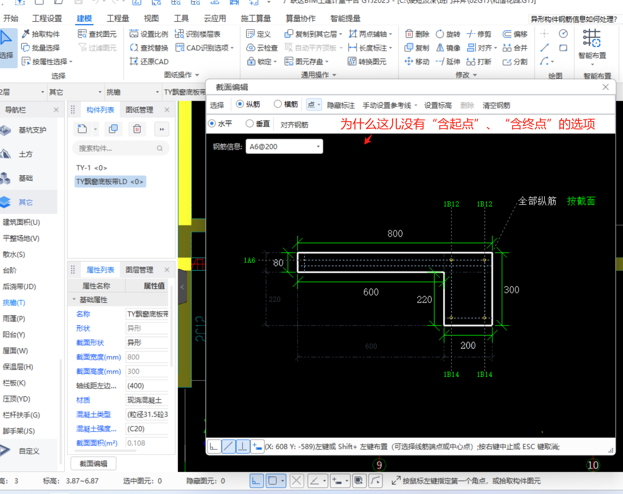The height and width of the screenshot is (494, 623).
Task: Click green 按截面 link in drawing
Action: point(581,201)
